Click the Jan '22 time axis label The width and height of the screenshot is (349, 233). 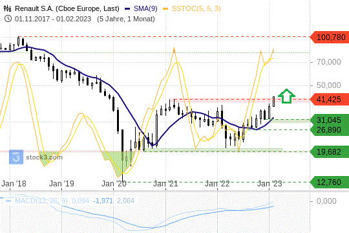217,184
